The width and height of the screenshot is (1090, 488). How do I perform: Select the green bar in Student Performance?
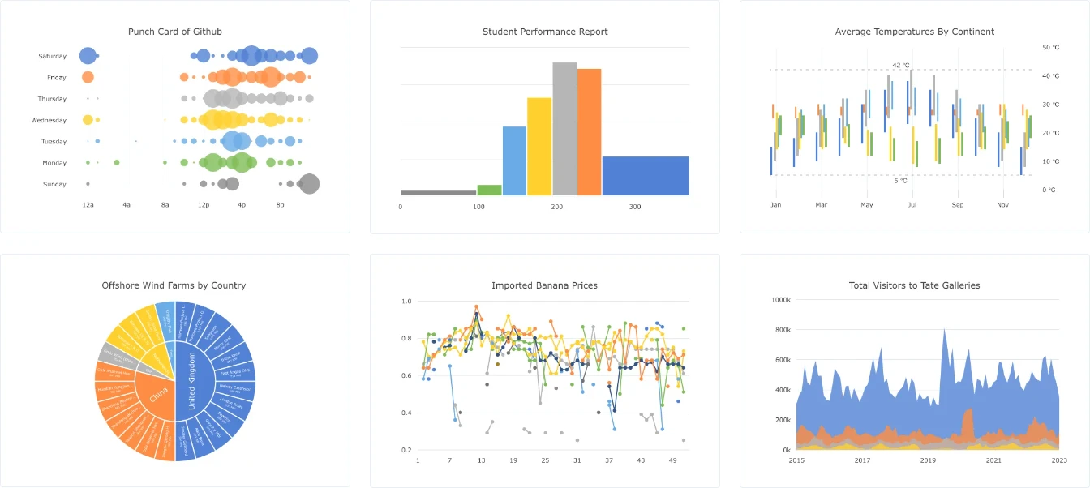[x=489, y=190]
